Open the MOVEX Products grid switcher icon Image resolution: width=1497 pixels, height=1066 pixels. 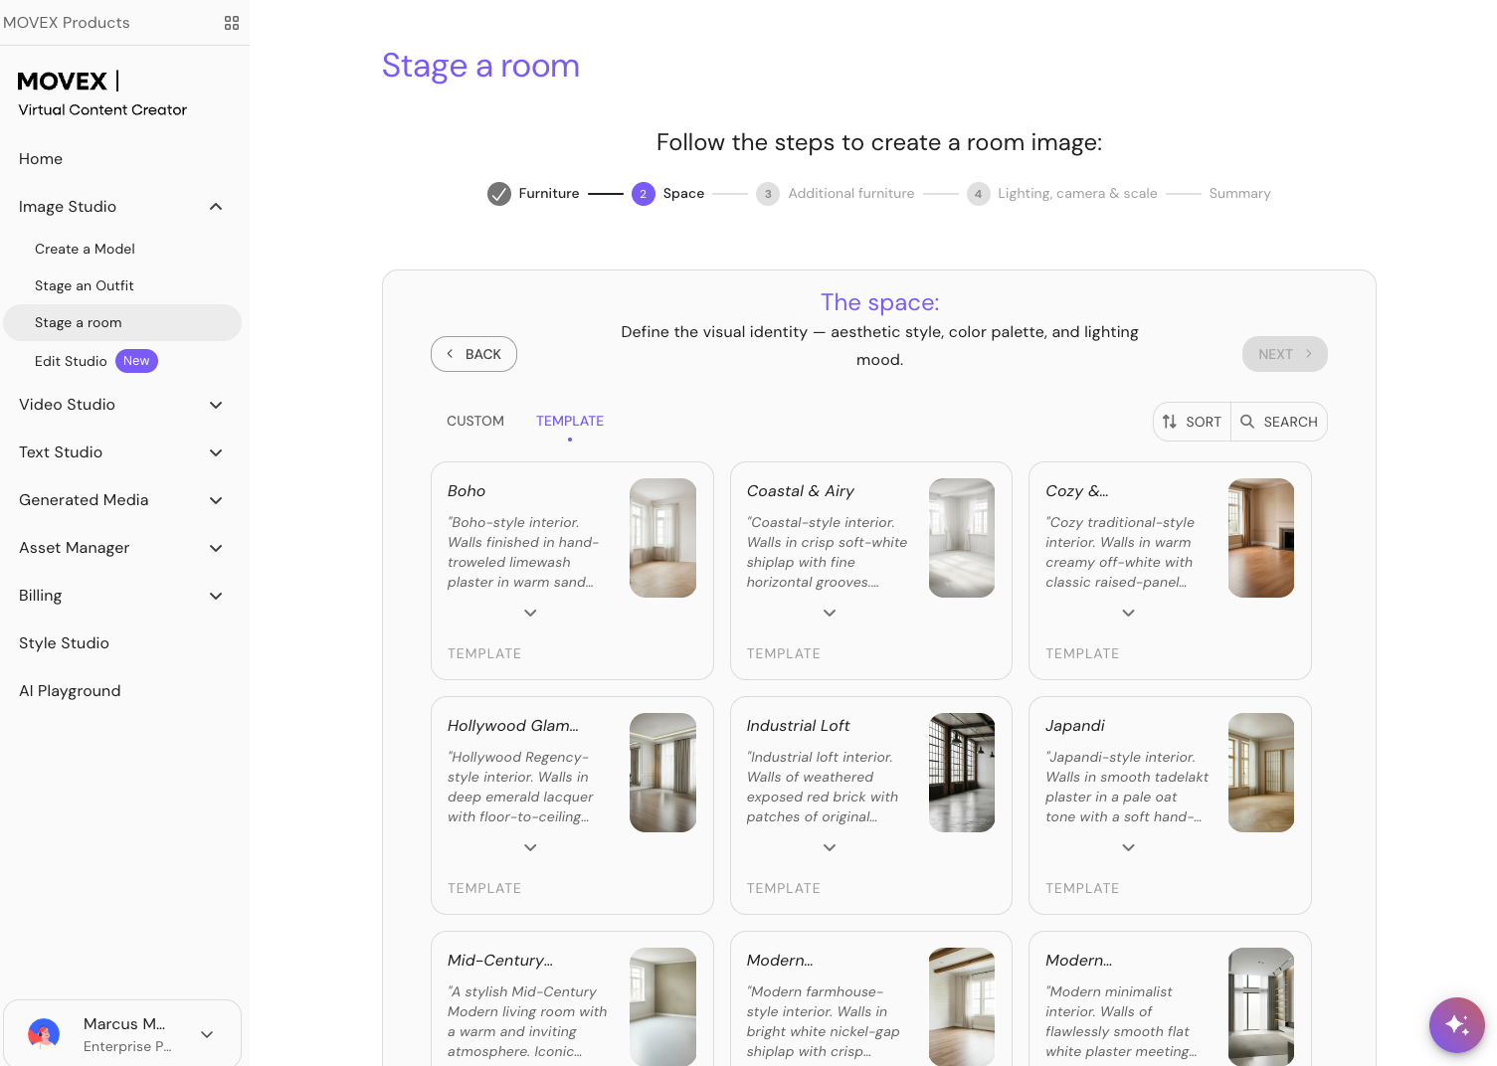pyautogui.click(x=232, y=23)
